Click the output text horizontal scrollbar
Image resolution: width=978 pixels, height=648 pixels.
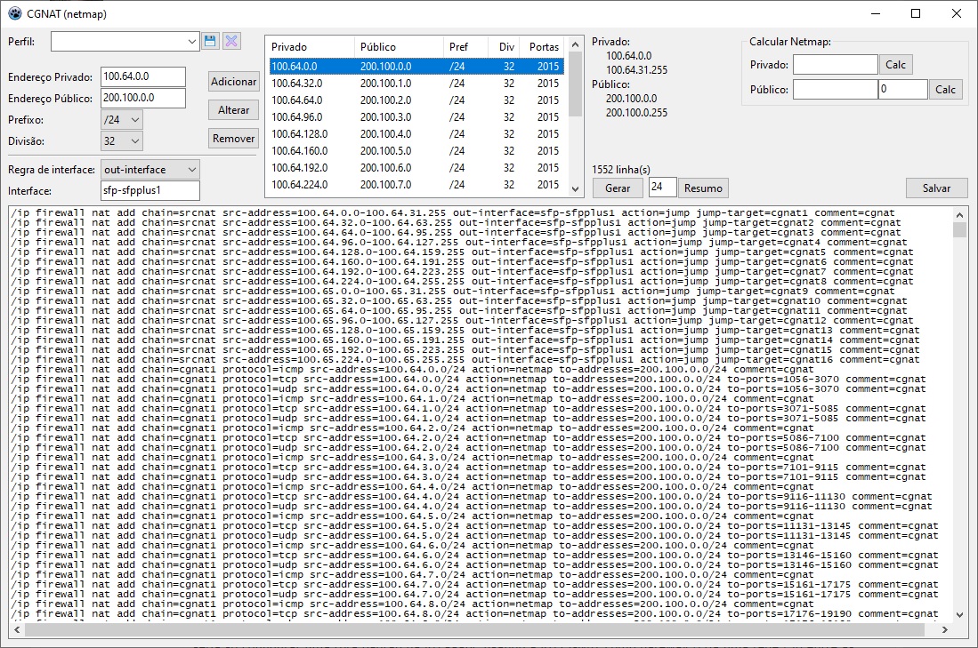tap(481, 629)
